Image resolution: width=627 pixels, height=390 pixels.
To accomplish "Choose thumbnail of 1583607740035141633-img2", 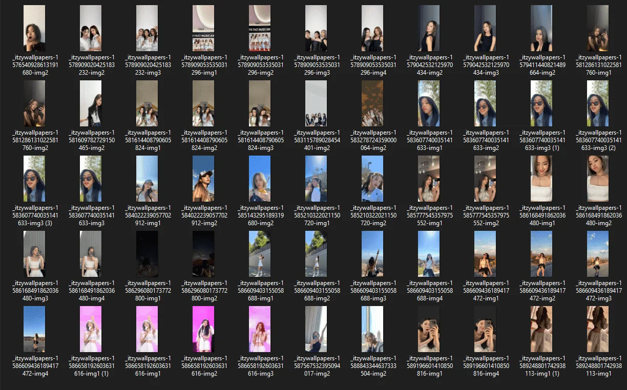I will click(485, 104).
